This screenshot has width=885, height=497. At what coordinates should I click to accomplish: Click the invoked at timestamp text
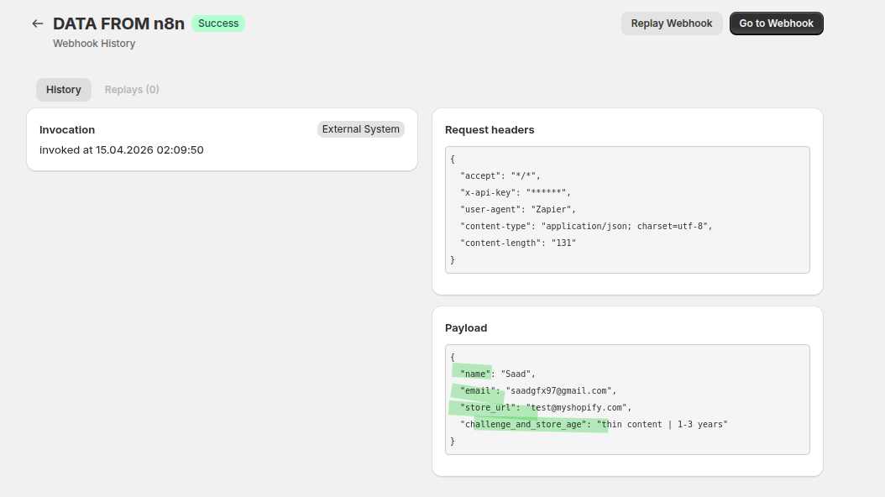click(122, 150)
